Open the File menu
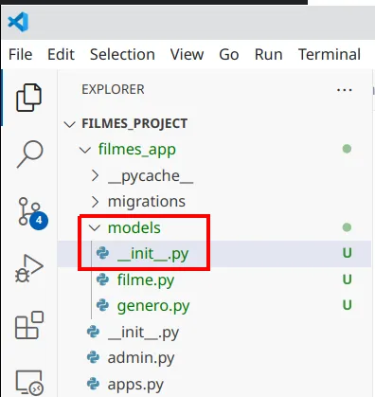 coord(21,54)
